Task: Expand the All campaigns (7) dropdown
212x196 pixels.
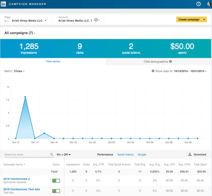Action: (20, 33)
